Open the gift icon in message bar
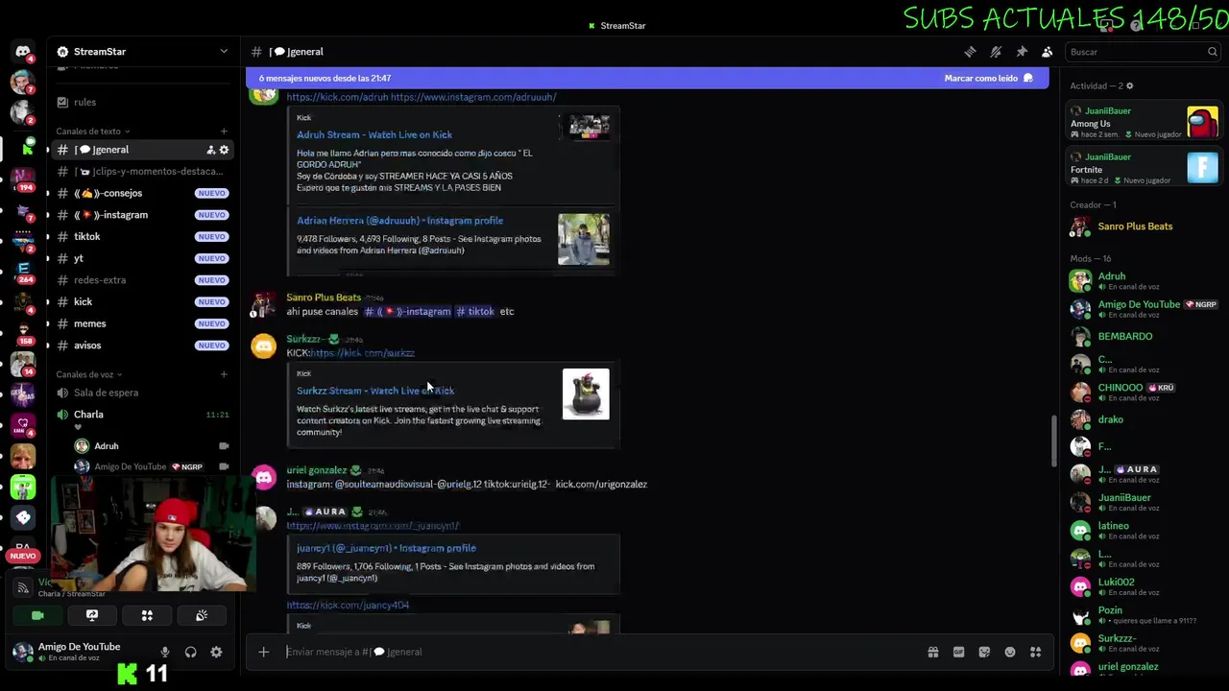The height and width of the screenshot is (691, 1229). coord(932,652)
